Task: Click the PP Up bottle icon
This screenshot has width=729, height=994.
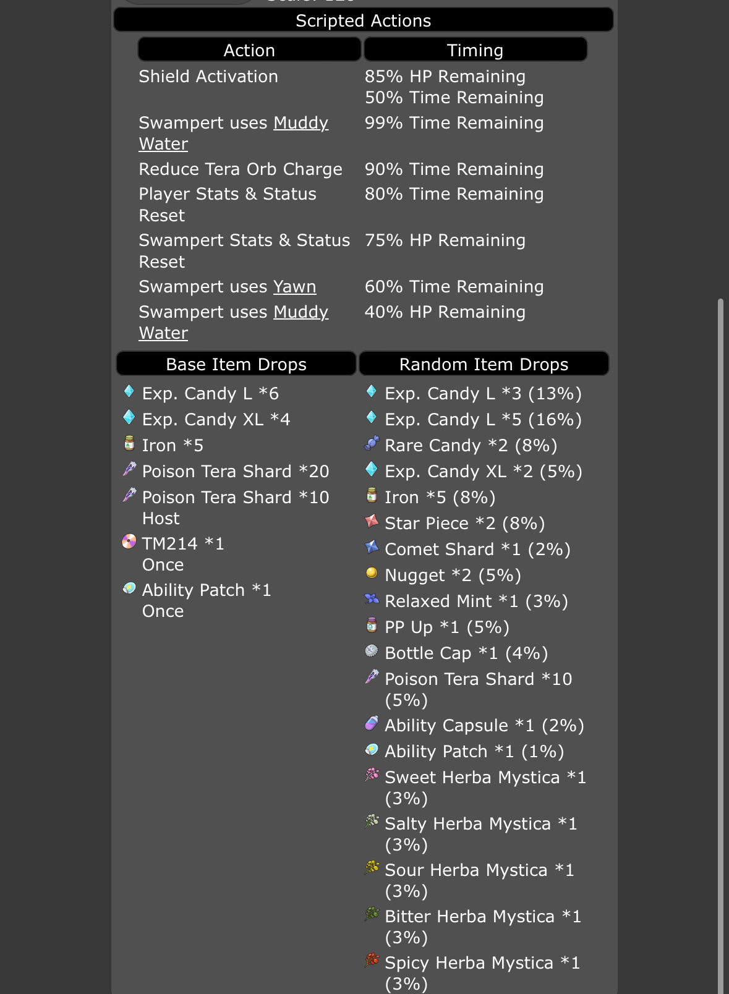Action: point(372,625)
